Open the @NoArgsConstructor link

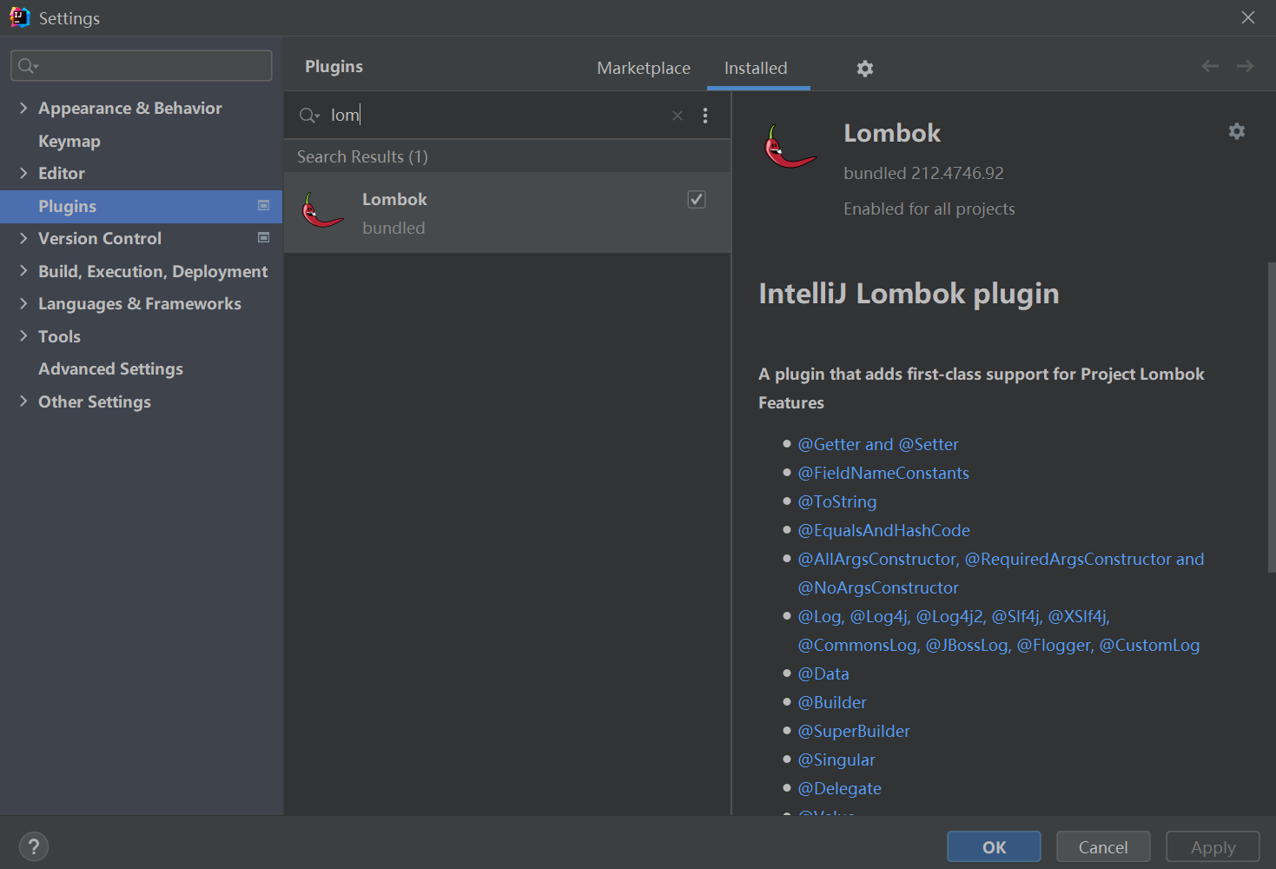(878, 587)
